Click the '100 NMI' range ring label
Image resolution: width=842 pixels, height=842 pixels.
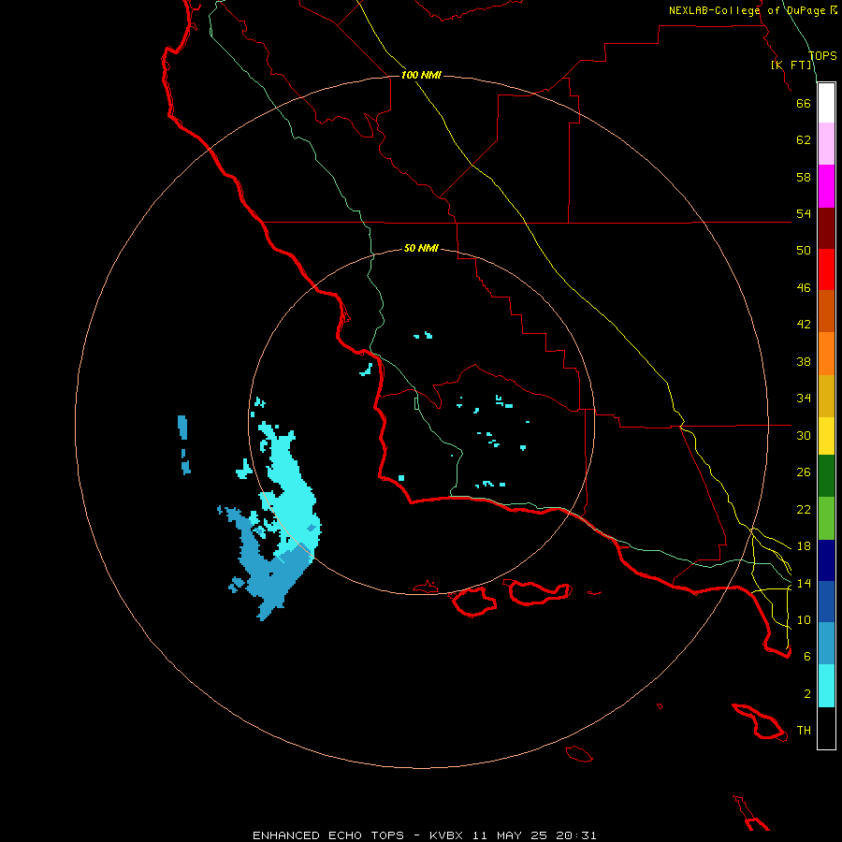coord(421,75)
